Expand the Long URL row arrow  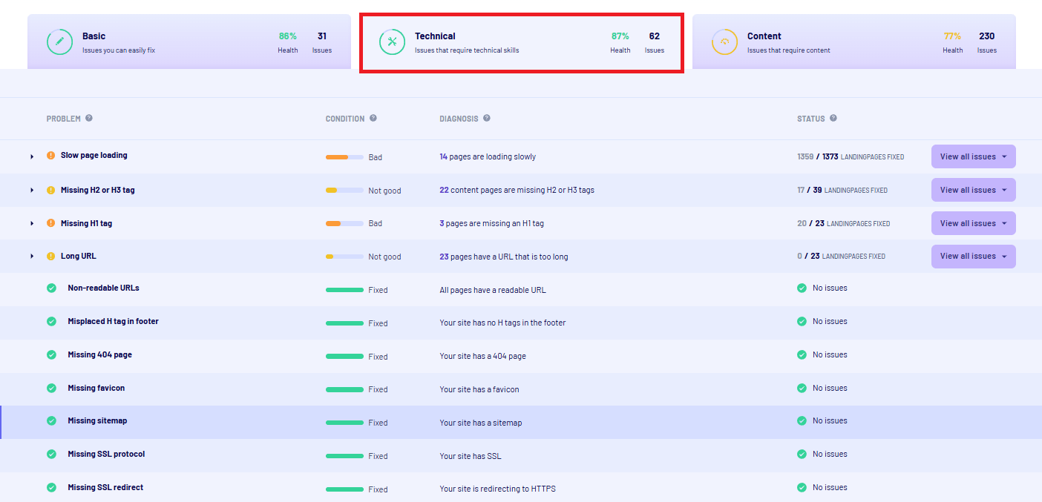(x=32, y=257)
